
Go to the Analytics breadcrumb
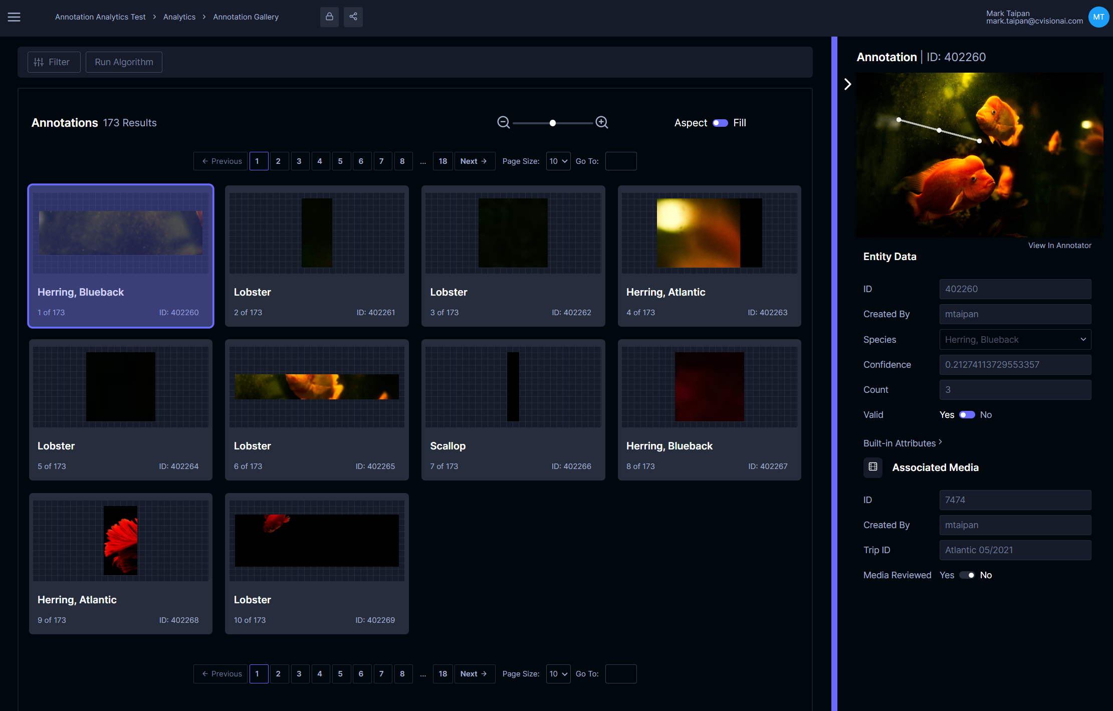pos(179,17)
